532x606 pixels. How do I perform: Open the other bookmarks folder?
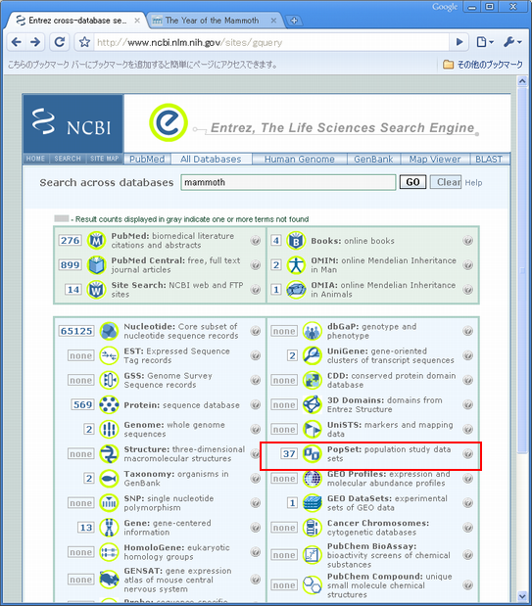pyautogui.click(x=482, y=65)
